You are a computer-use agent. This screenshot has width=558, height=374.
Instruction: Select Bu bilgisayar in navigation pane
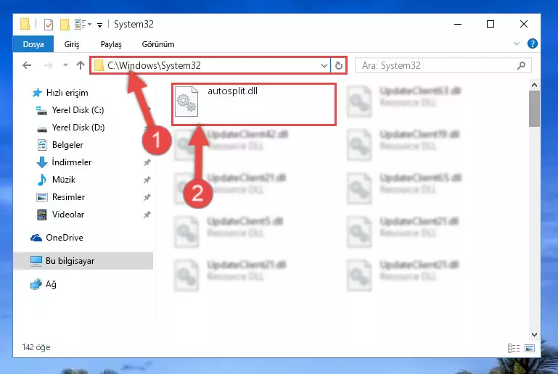point(83,261)
